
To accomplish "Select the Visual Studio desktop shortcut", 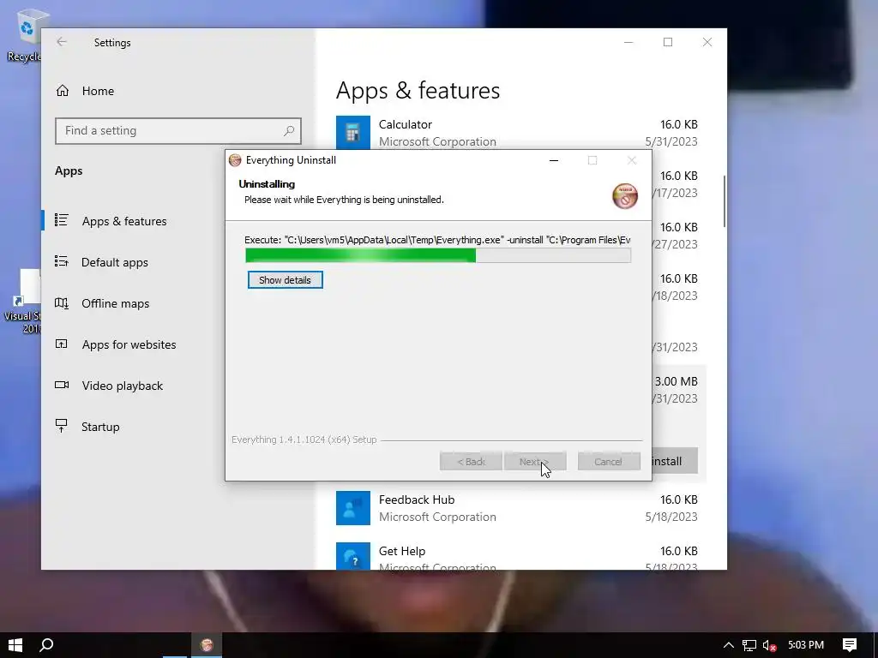I will 22,302.
